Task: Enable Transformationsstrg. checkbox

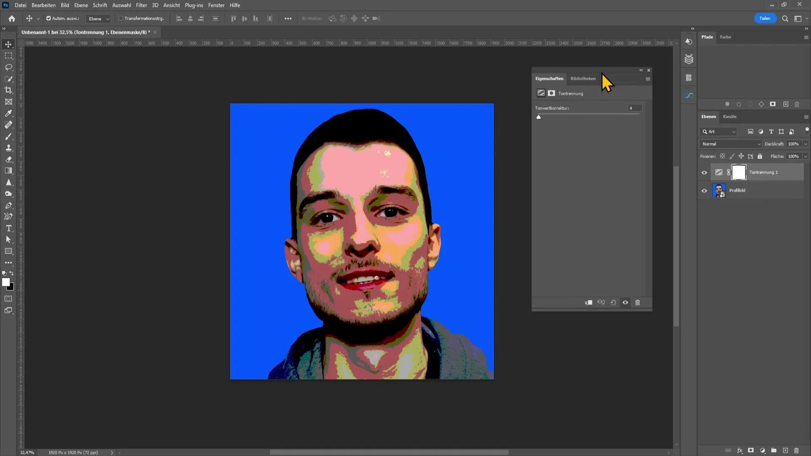Action: [121, 19]
